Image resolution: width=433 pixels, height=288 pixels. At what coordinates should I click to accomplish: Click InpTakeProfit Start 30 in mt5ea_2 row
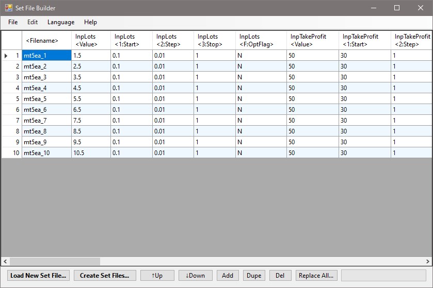coord(365,66)
